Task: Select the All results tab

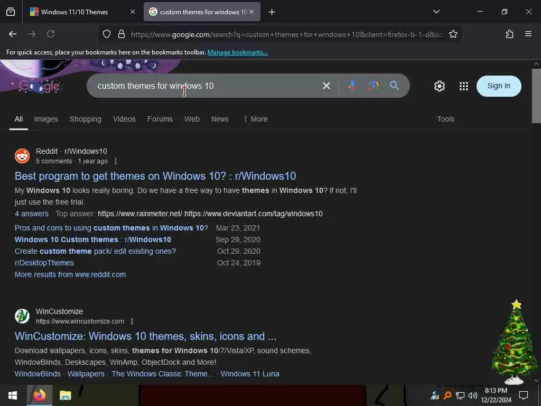Action: tap(18, 119)
